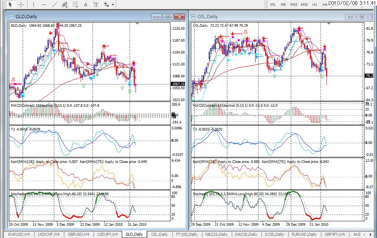Pick the Equidistant Channel tool
Screen dimensions: 377x238
point(65,4)
